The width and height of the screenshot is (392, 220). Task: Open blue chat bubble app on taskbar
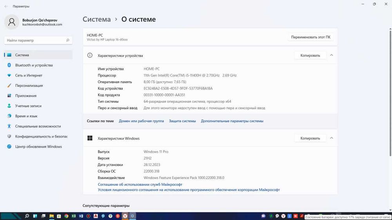[x=103, y=216]
